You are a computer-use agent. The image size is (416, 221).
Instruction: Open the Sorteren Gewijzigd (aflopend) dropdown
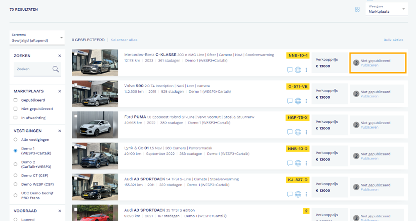[x=37, y=38]
